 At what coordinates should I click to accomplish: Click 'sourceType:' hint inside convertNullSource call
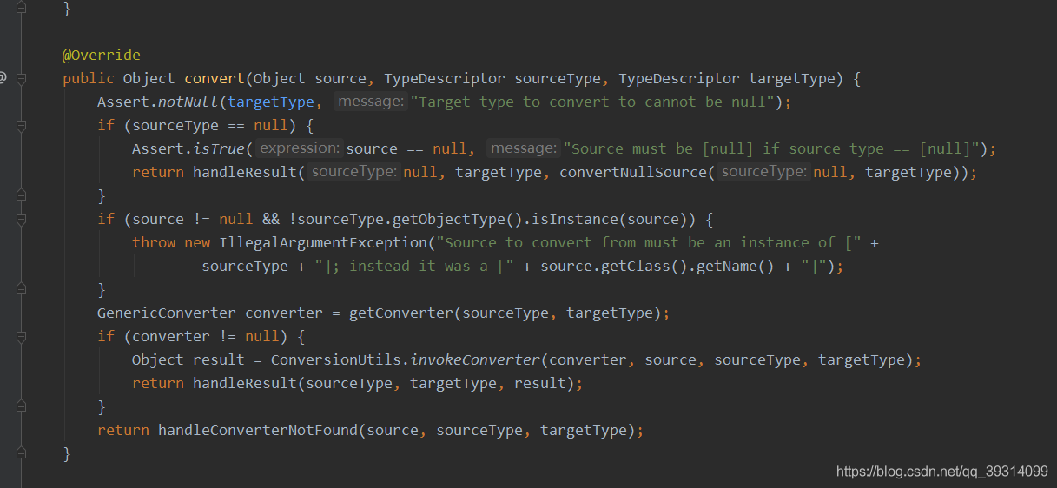tap(763, 172)
